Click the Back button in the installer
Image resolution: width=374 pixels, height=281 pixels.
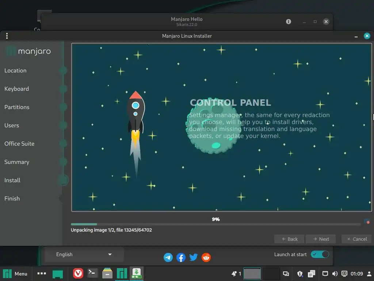pos(289,239)
